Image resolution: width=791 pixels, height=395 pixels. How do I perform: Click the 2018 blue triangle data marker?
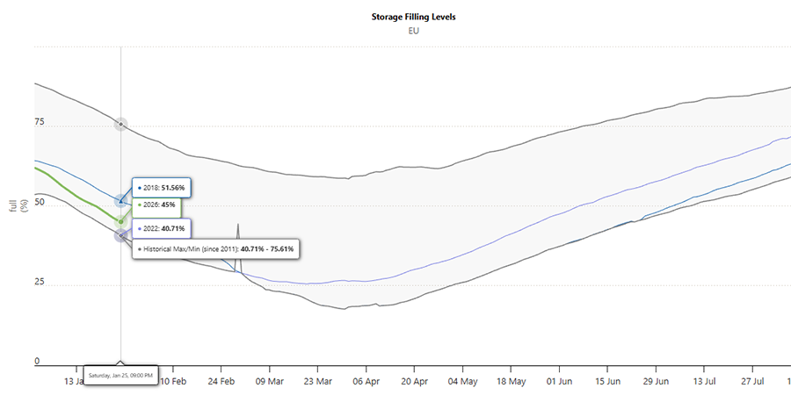120,201
